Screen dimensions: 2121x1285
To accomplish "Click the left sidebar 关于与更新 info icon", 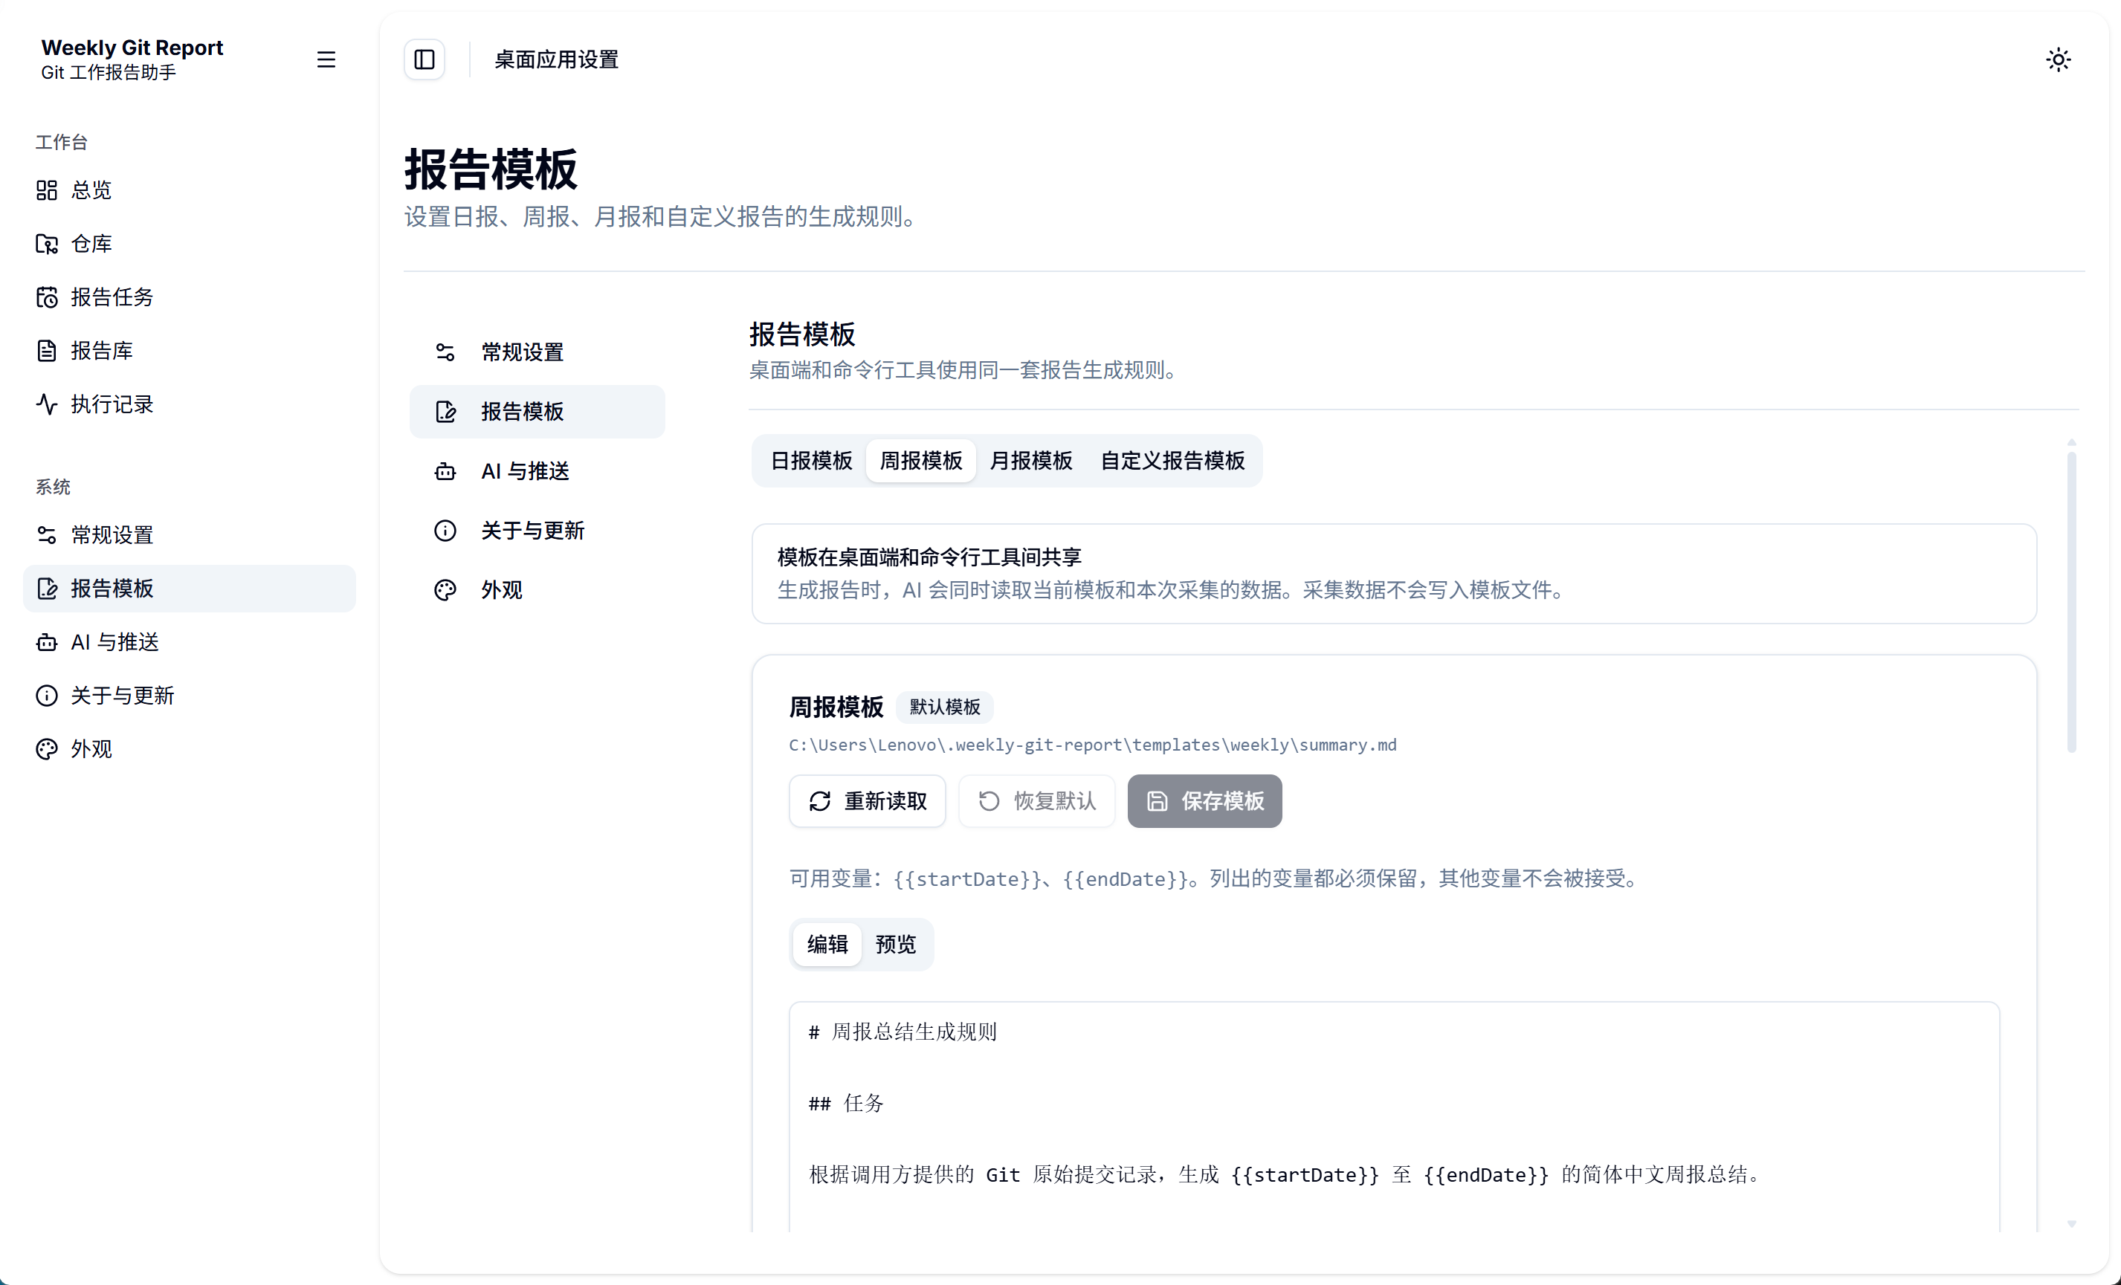I will click(47, 695).
